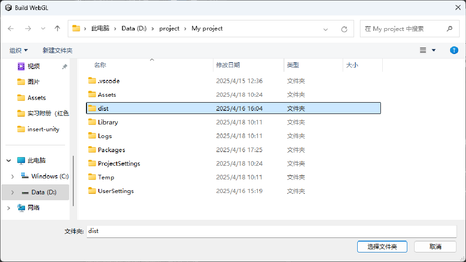Screen dimensions: 466x262
Task: Select the dist folder row
Action: pyautogui.click(x=233, y=108)
